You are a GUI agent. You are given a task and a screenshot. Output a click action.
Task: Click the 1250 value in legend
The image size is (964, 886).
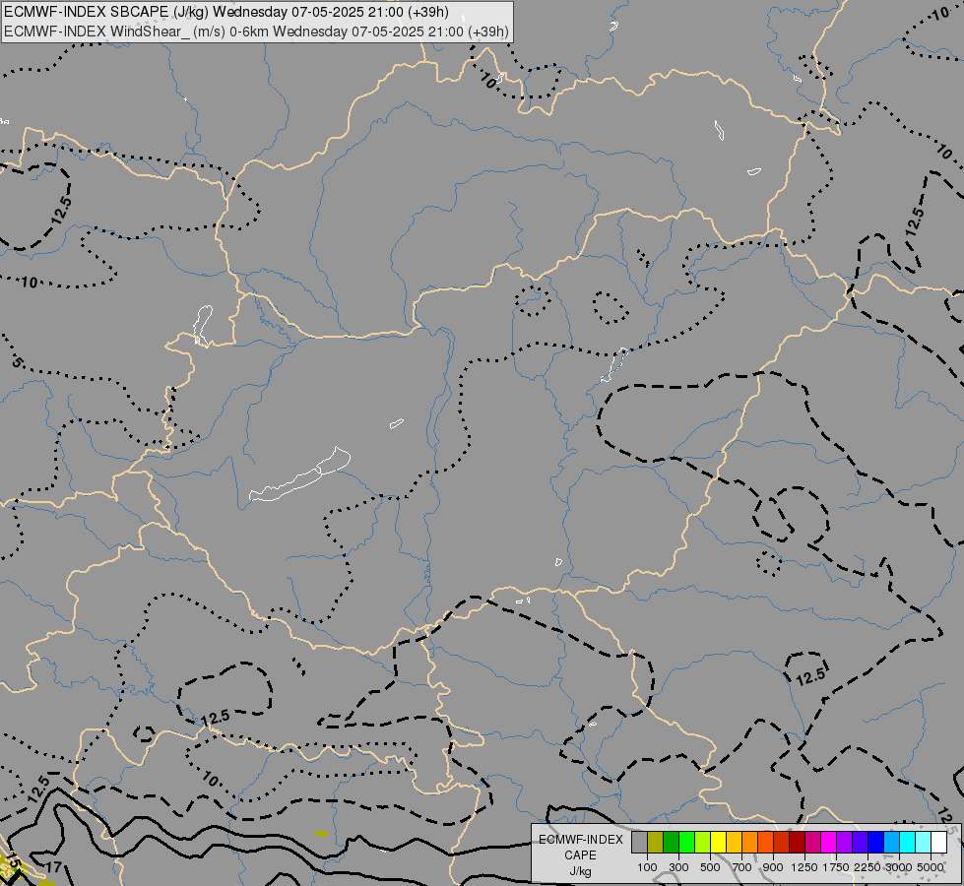pyautogui.click(x=804, y=867)
